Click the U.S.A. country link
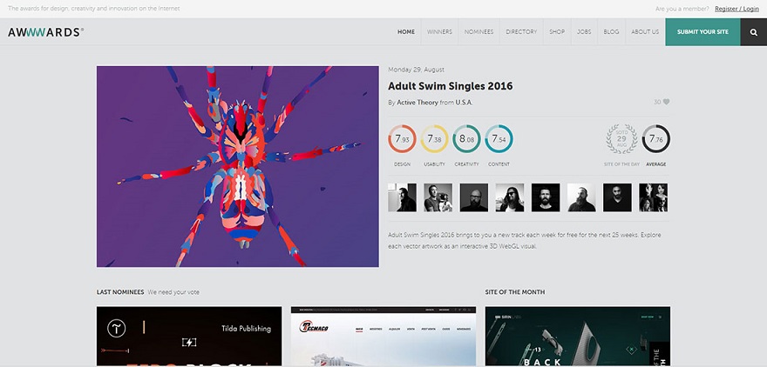 [465, 103]
